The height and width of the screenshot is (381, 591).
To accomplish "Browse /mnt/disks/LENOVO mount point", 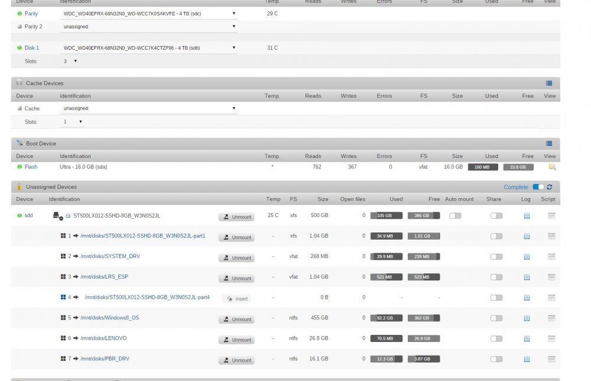I will tap(103, 338).
